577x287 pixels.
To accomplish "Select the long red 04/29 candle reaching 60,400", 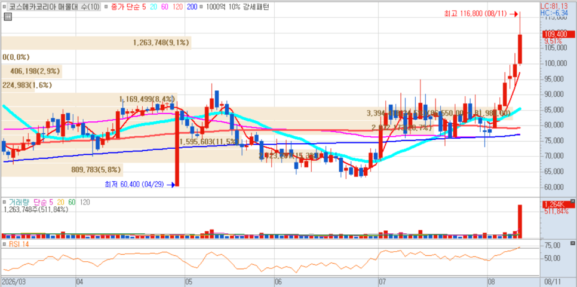I will (177, 148).
